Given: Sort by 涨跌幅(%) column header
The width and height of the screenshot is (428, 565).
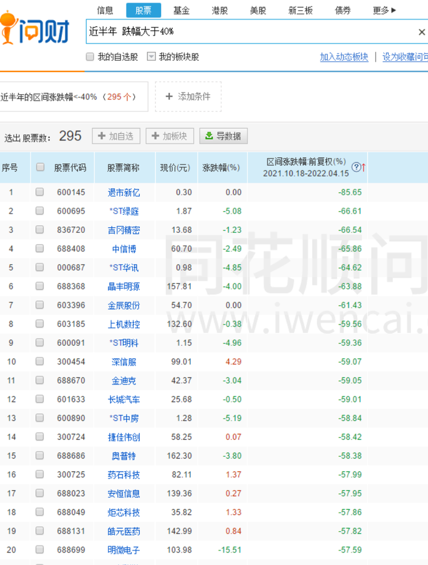Looking at the screenshot, I should 221,167.
